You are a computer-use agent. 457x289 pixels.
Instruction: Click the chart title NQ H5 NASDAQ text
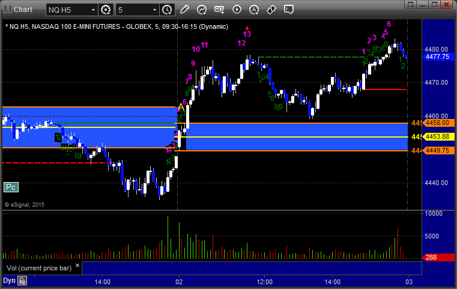pyautogui.click(x=117, y=26)
